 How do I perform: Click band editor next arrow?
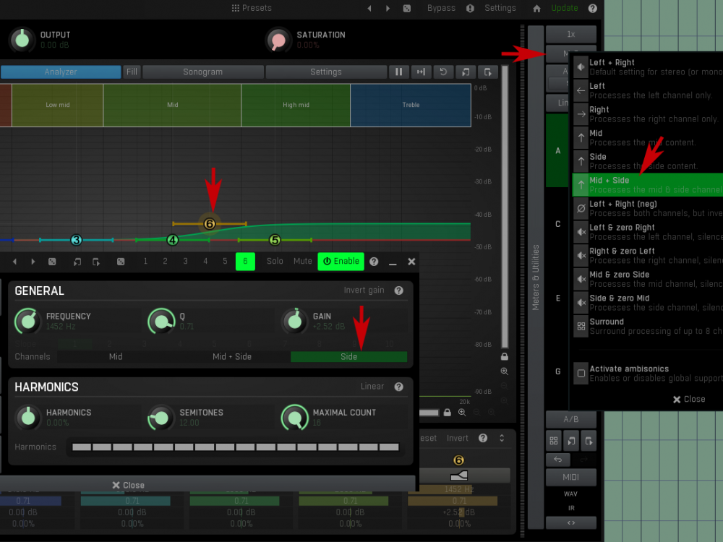click(x=33, y=262)
